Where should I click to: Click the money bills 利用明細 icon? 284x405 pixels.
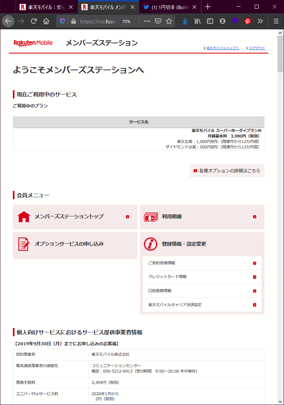tap(151, 217)
